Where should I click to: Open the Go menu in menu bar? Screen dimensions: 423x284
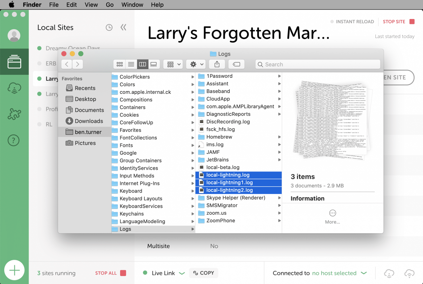coord(110,5)
